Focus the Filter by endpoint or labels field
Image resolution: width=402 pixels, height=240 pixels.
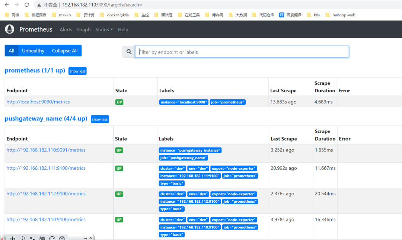coord(242,52)
